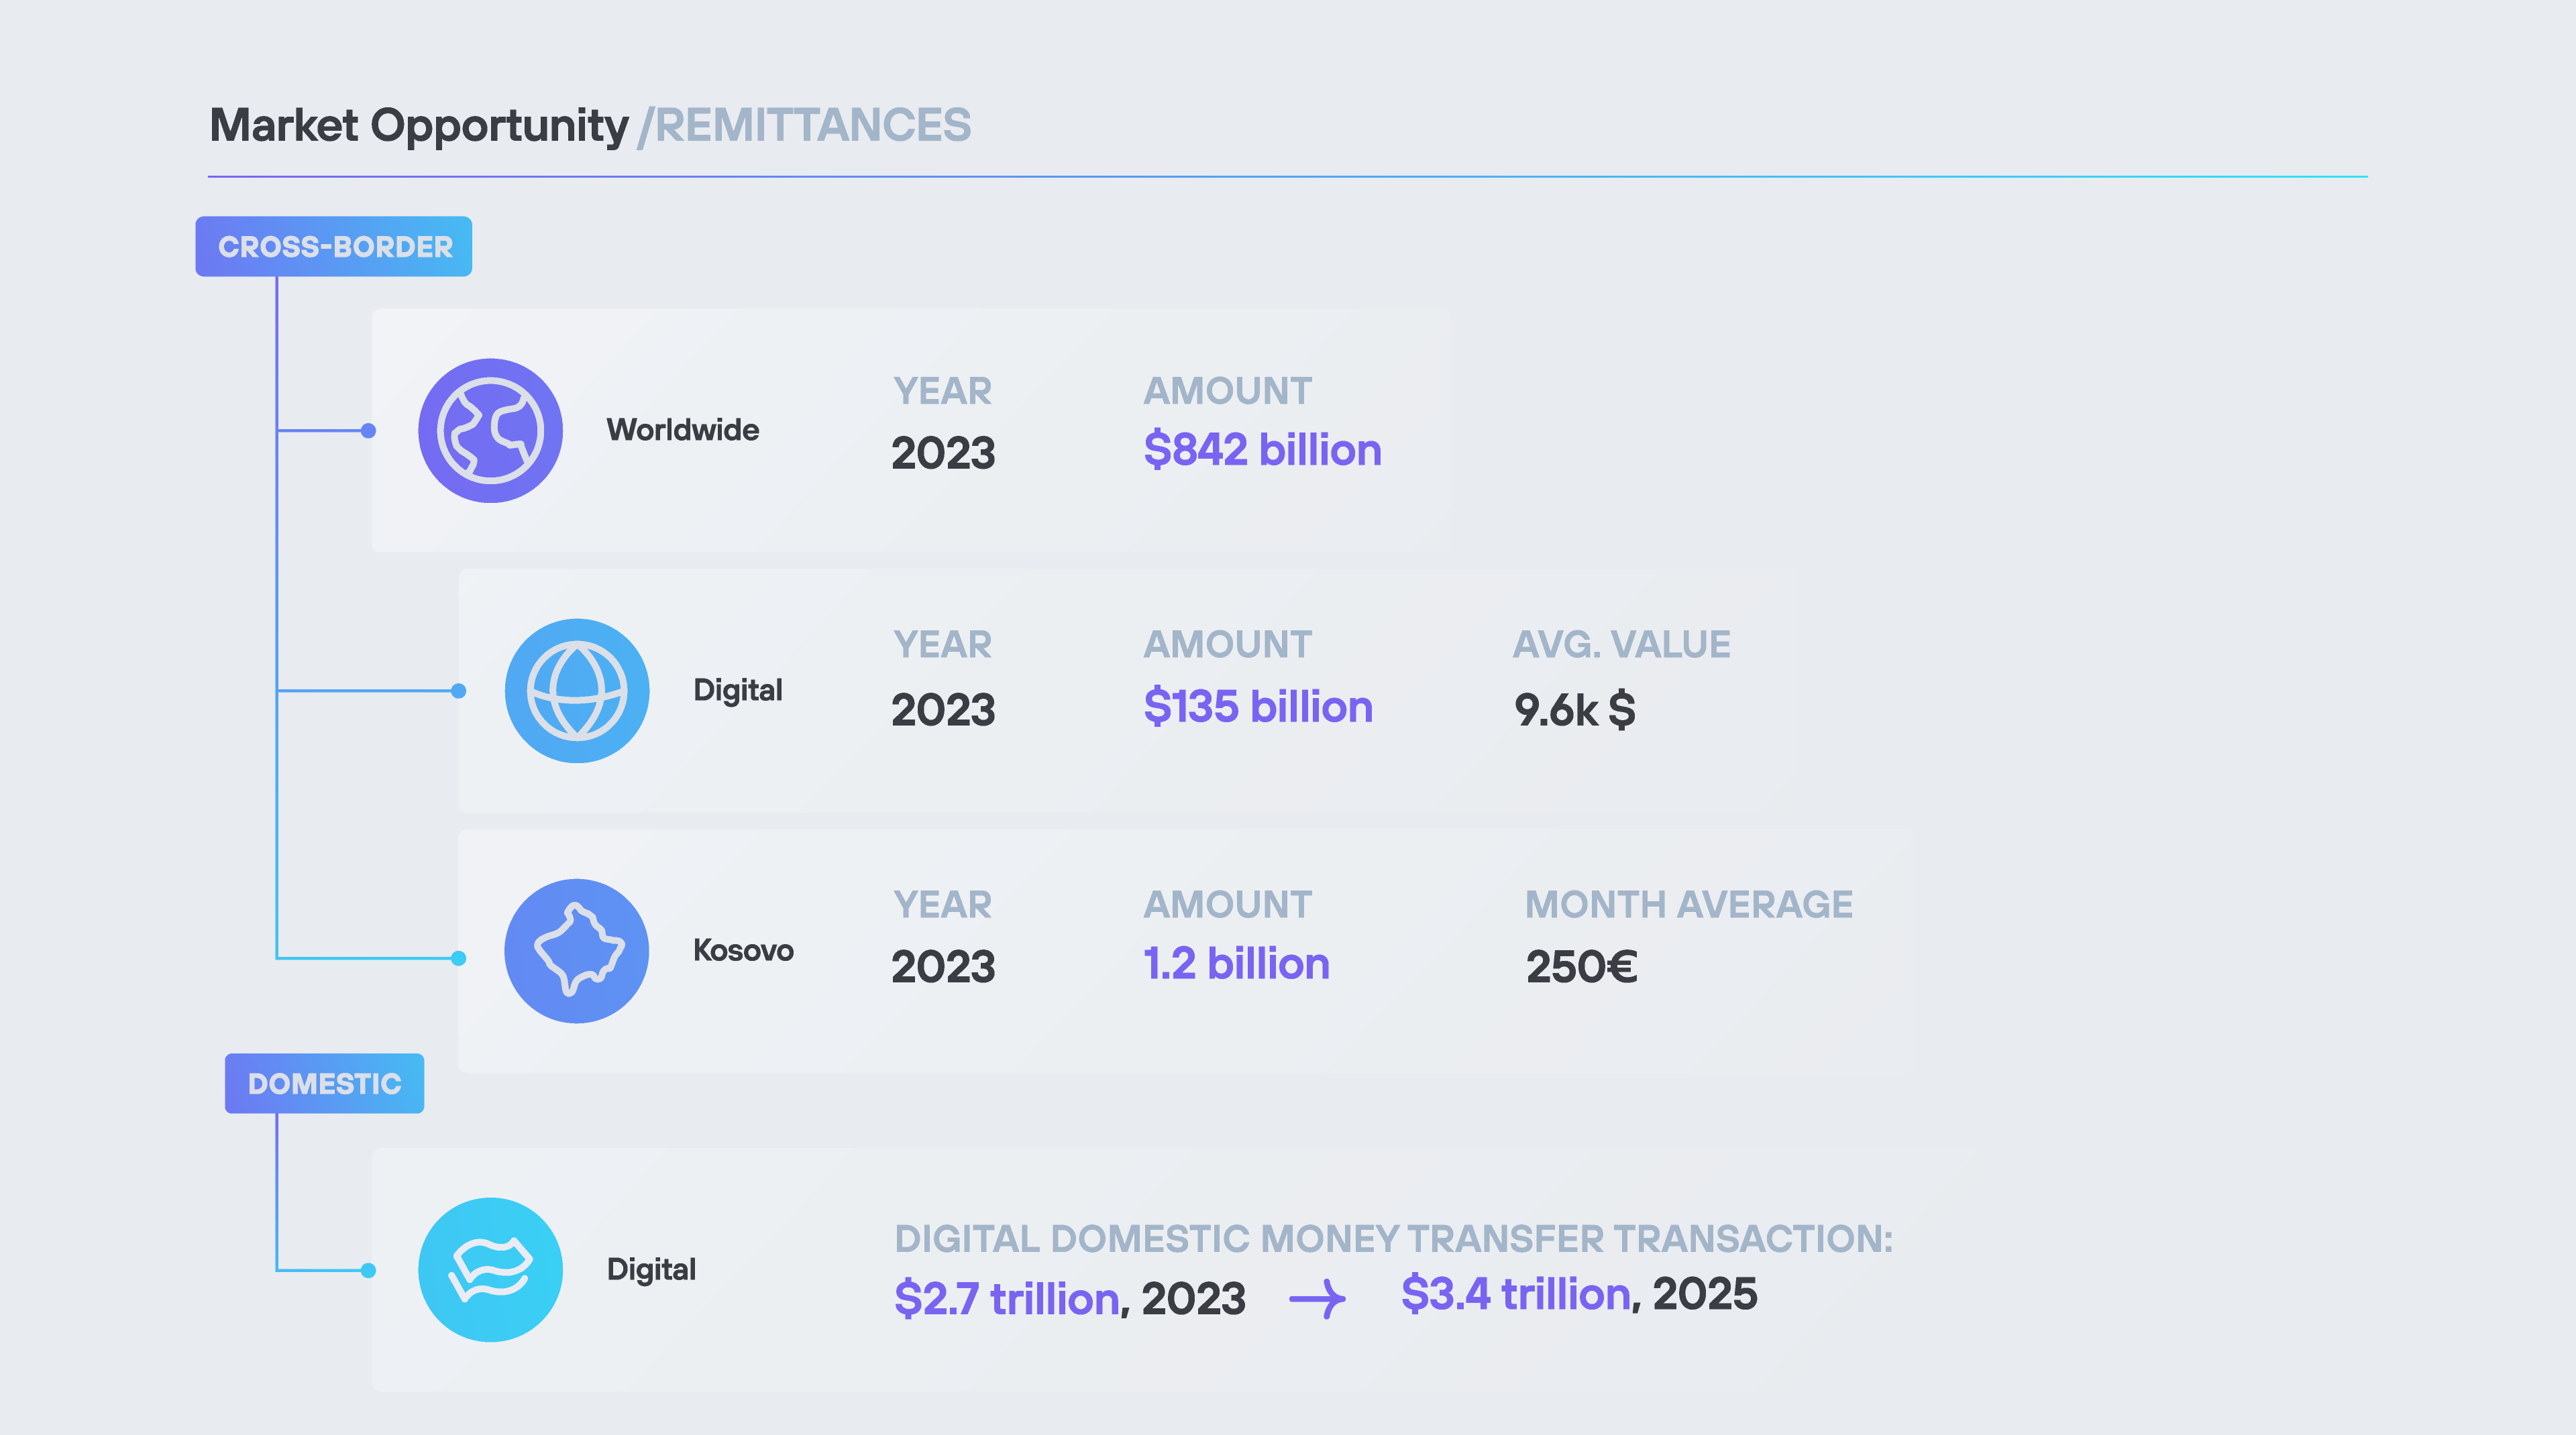Click the Digital wireframe globe icon
Viewport: 2576px width, 1435px height.
[x=577, y=691]
